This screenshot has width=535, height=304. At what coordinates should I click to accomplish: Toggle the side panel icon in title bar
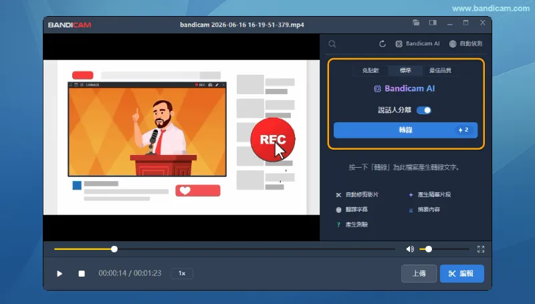point(433,23)
